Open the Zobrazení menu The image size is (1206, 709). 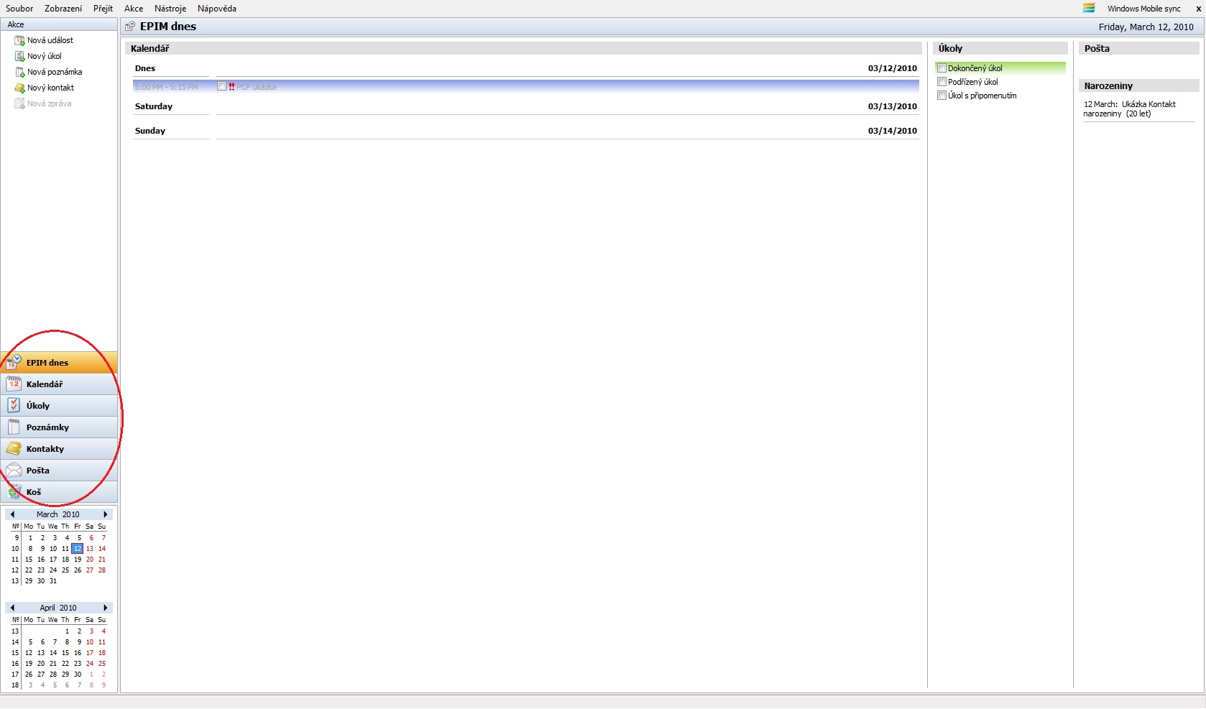[63, 9]
